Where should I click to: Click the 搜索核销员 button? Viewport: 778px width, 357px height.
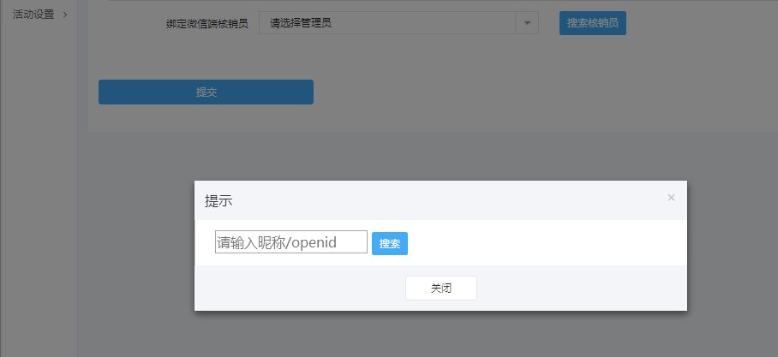point(592,23)
